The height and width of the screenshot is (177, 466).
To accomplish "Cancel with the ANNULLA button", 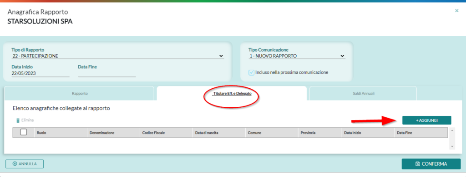I will click(x=25, y=164).
